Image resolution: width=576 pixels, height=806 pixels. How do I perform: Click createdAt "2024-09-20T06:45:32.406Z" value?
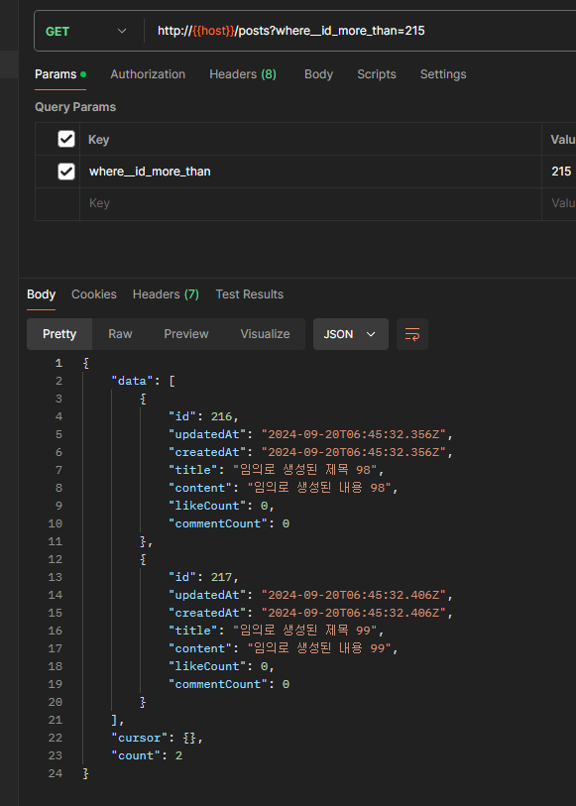[x=354, y=613]
